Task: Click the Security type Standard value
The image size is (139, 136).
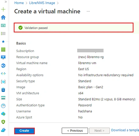Action: pos(85,81)
